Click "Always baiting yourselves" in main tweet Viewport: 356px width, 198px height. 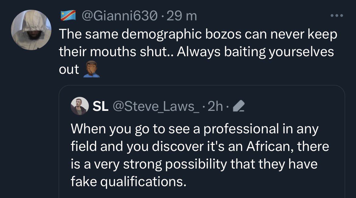coord(256,52)
